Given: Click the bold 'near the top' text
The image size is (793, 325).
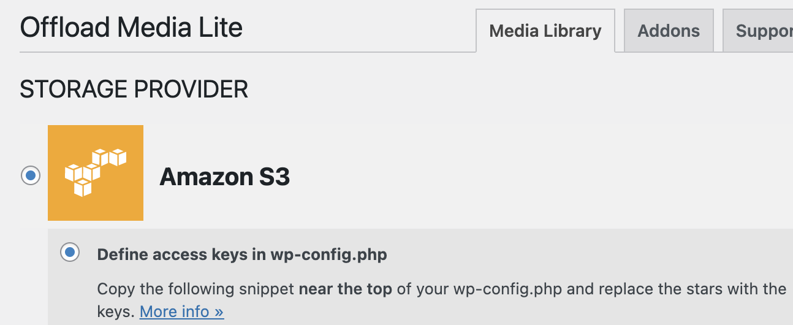Looking at the screenshot, I should click(345, 289).
